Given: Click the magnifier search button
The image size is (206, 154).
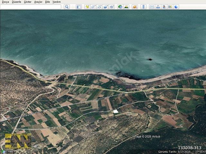Looking at the screenshot, I should pos(67,7).
